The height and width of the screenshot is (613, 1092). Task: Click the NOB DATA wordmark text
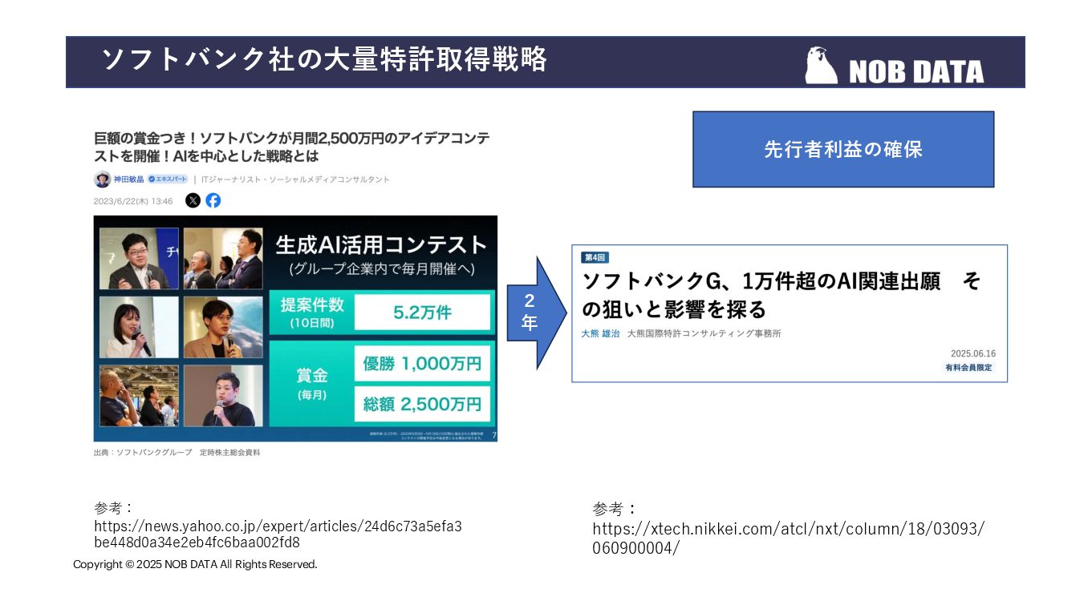tap(915, 72)
